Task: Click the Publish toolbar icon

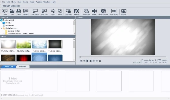Action: pyautogui.click(x=124, y=12)
